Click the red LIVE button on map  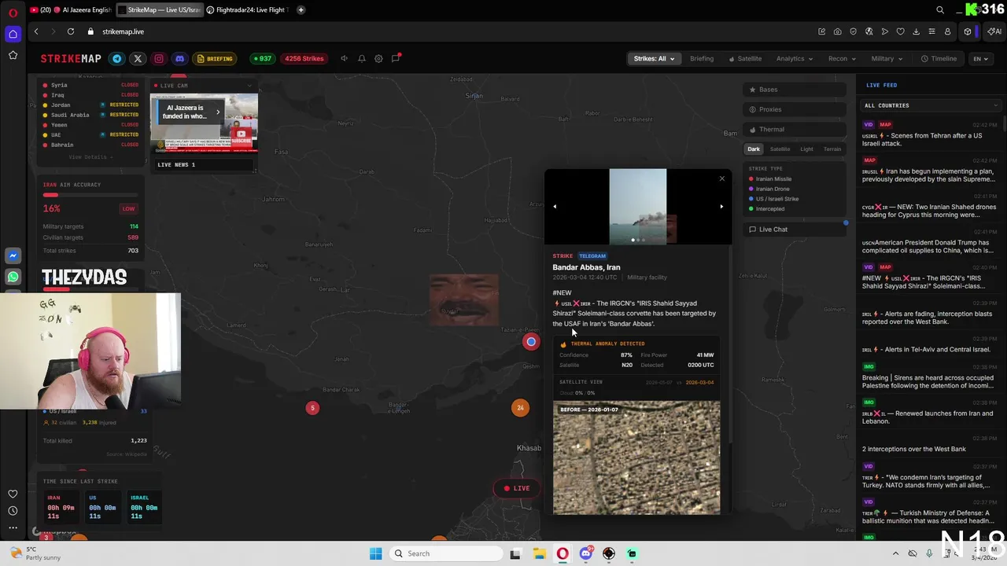(516, 488)
